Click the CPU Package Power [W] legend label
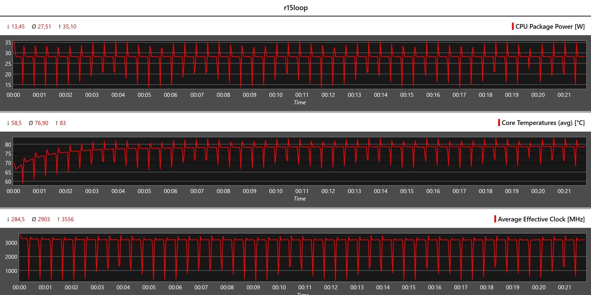 550,26
